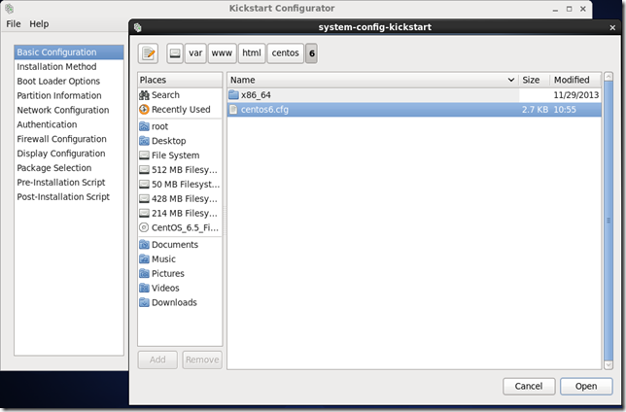Select the x86_64 folder name
Viewport: 626px width, 412px height.
[x=256, y=95]
